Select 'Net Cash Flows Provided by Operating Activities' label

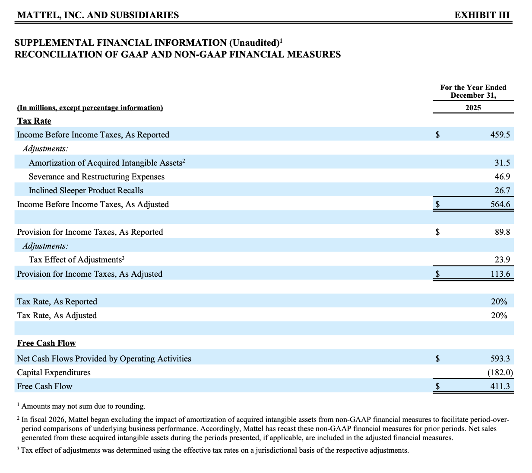pyautogui.click(x=104, y=359)
